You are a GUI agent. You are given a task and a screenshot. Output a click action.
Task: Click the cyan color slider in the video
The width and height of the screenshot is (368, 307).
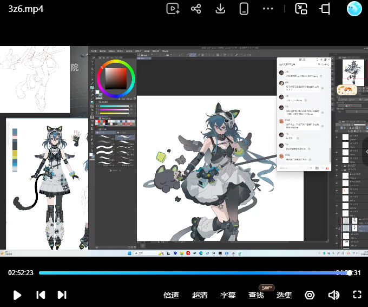114,106
